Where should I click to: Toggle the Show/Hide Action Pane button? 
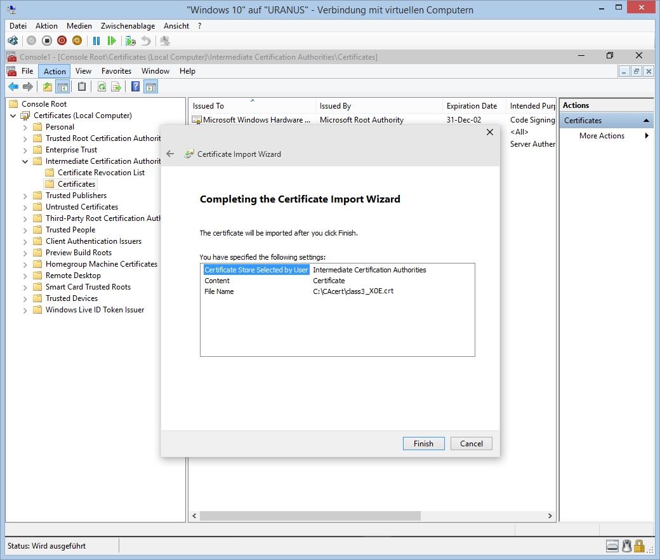click(150, 87)
